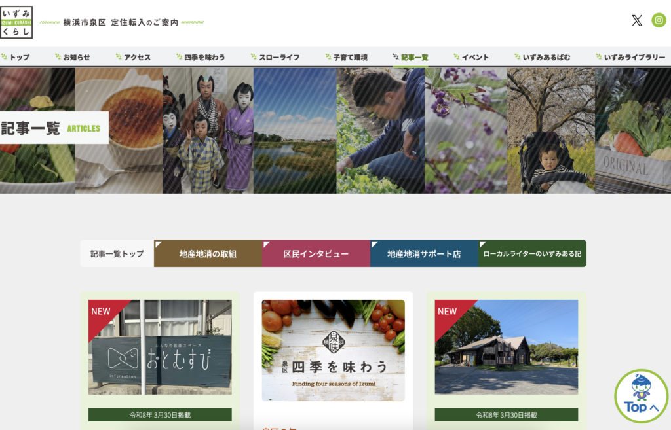The width and height of the screenshot is (671, 430).
Task: Click the NEW ribbon on おとむすび card
Action: [x=102, y=311]
